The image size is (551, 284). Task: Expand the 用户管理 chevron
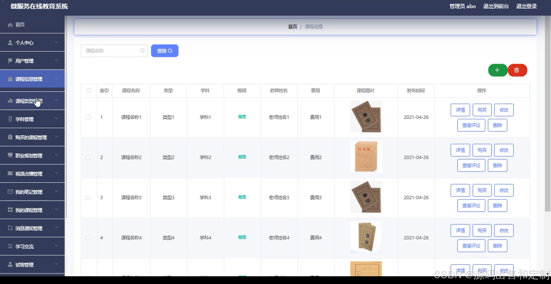(x=57, y=60)
